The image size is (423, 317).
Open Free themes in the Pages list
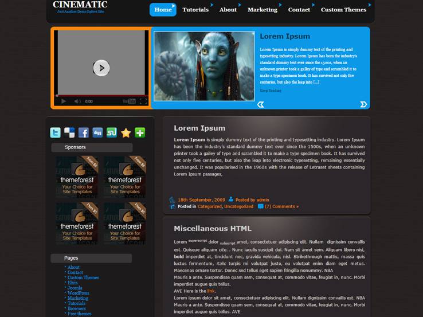[79, 314]
